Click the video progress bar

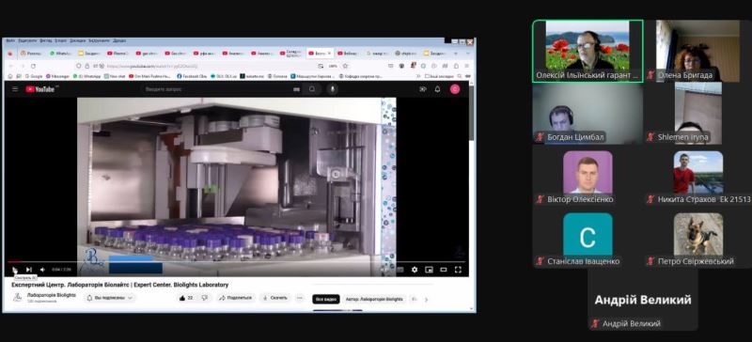237,262
